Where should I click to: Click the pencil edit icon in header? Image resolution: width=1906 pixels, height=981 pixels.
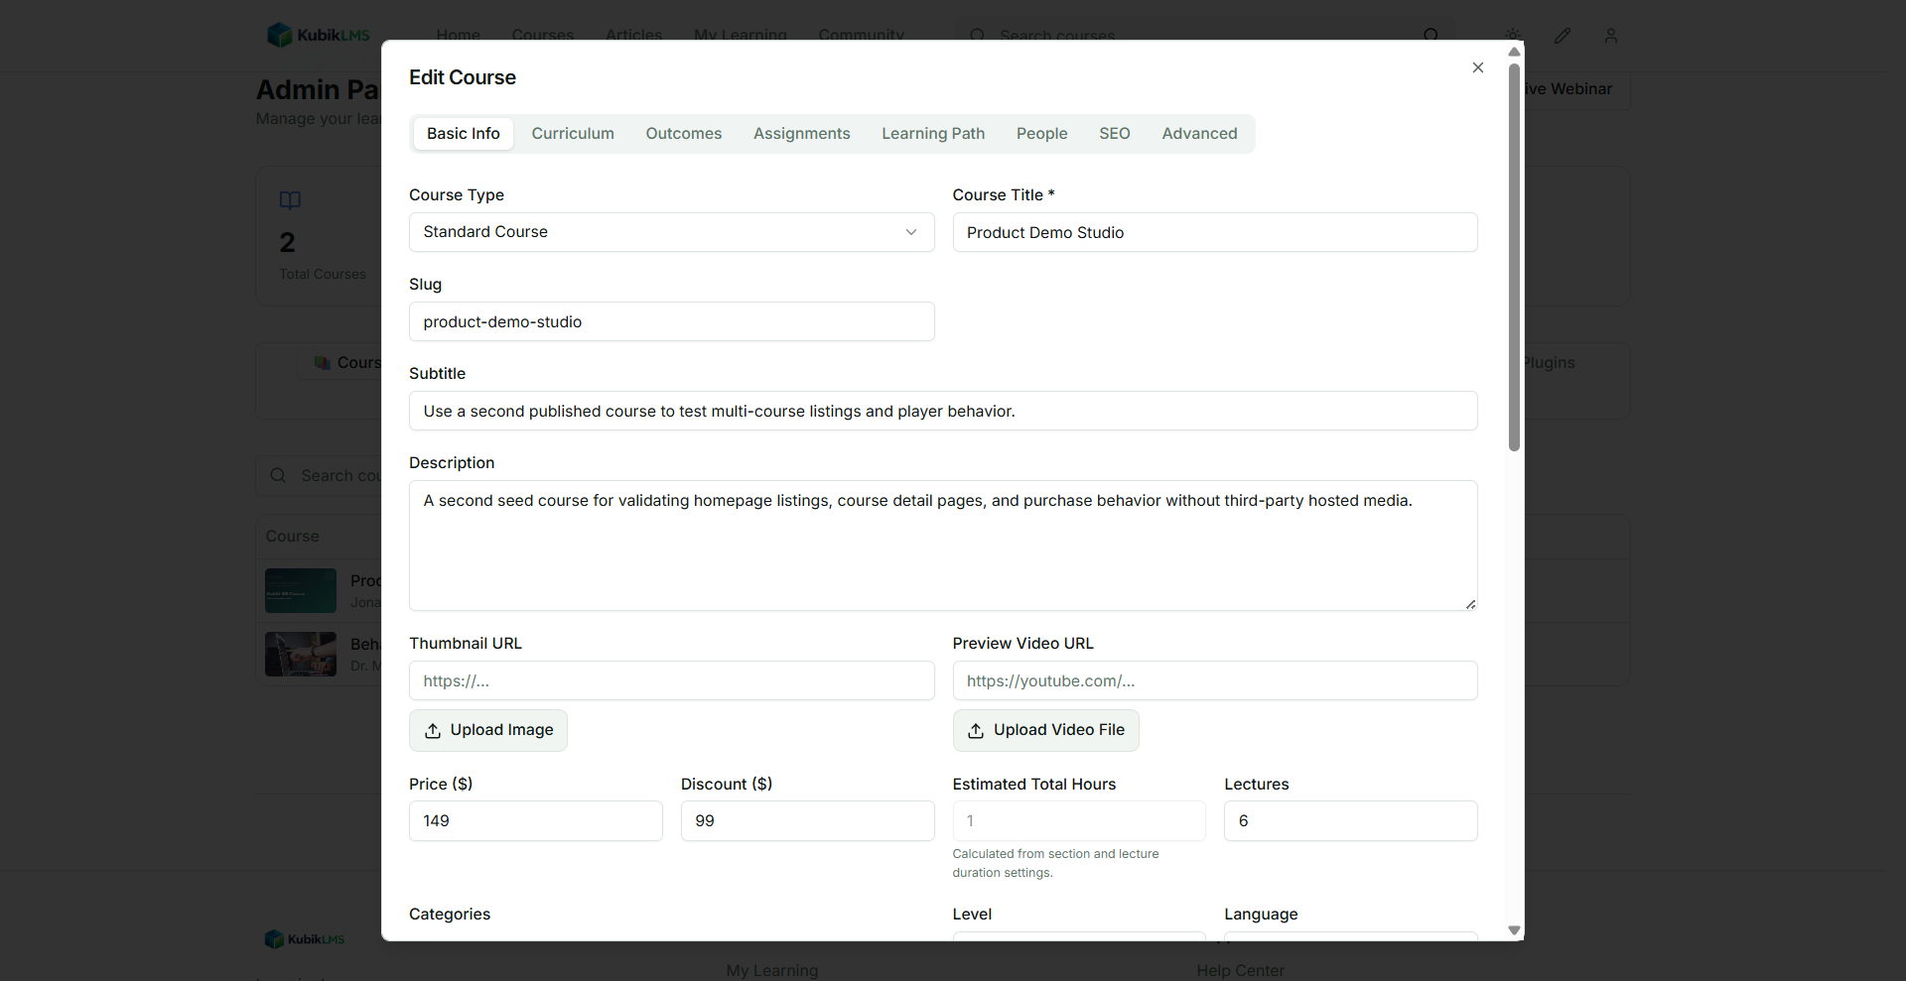click(x=1563, y=35)
